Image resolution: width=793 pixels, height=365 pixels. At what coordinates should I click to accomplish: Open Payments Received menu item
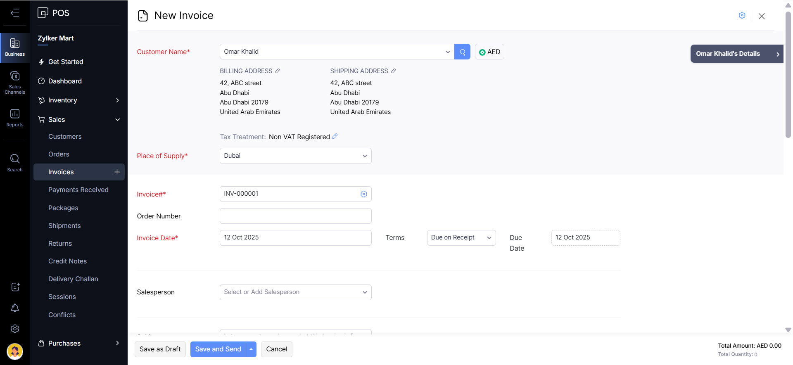click(x=78, y=190)
